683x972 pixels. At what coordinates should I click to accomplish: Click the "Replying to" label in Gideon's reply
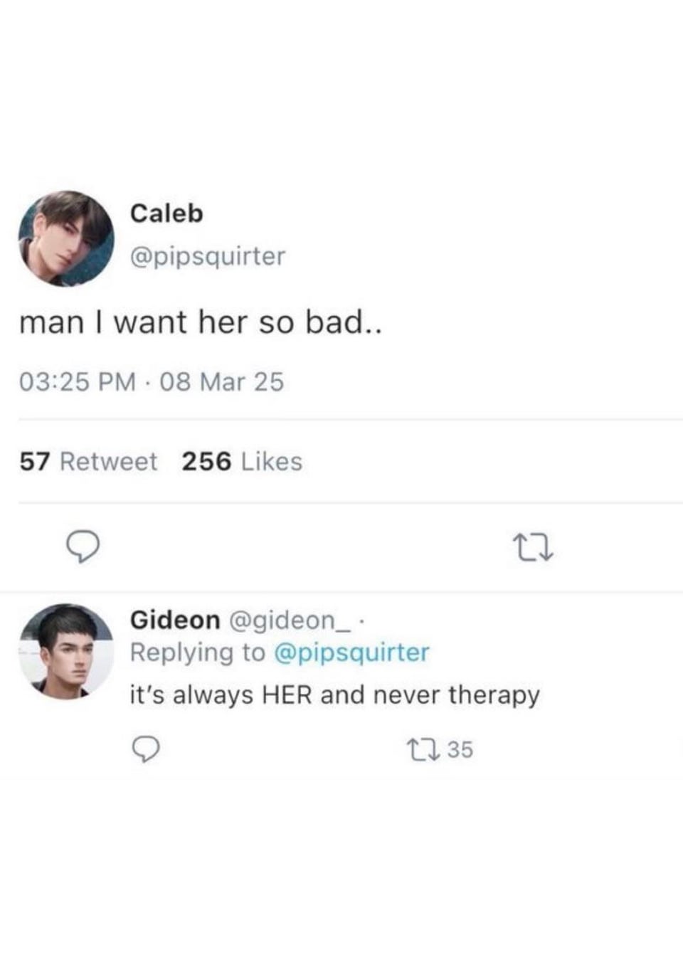pyautogui.click(x=197, y=653)
